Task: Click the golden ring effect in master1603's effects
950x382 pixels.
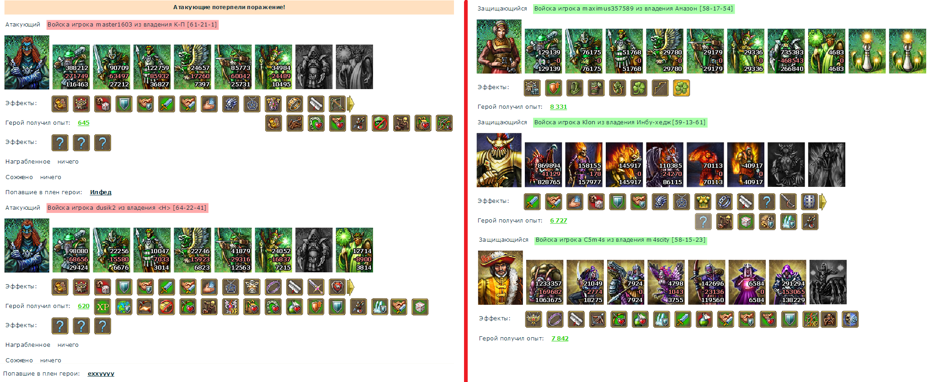Action: coord(294,104)
